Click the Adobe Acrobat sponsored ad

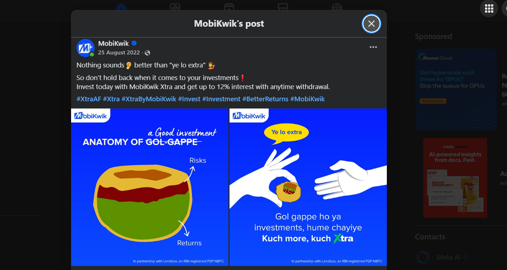click(x=455, y=177)
